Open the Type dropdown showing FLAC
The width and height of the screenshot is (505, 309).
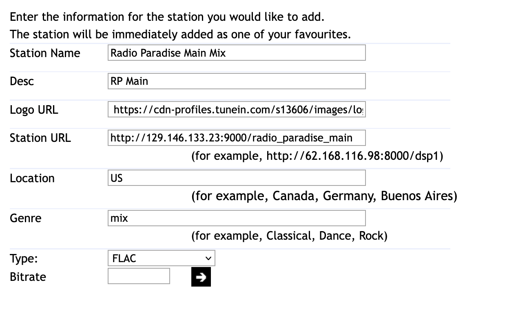point(161,258)
